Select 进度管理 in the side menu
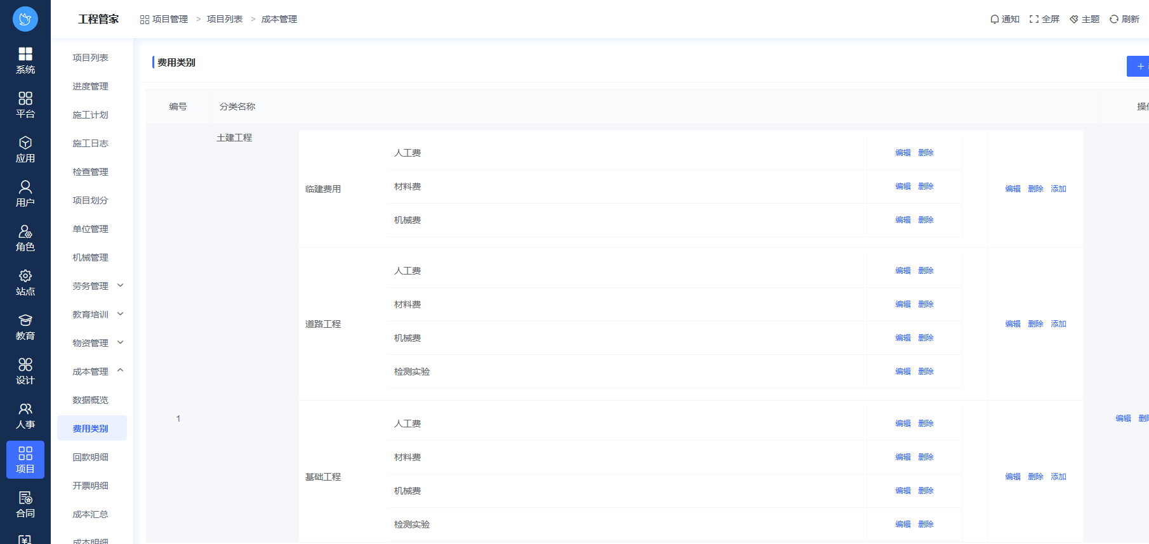This screenshot has height=544, width=1149. coord(91,86)
